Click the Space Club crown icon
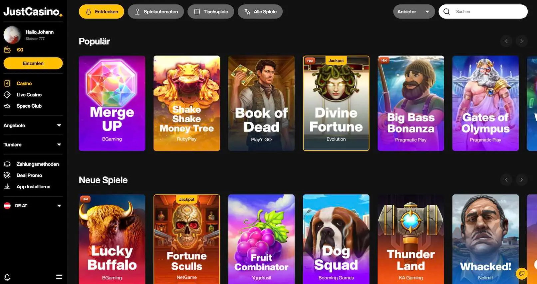Image resolution: width=537 pixels, height=284 pixels. tap(7, 106)
